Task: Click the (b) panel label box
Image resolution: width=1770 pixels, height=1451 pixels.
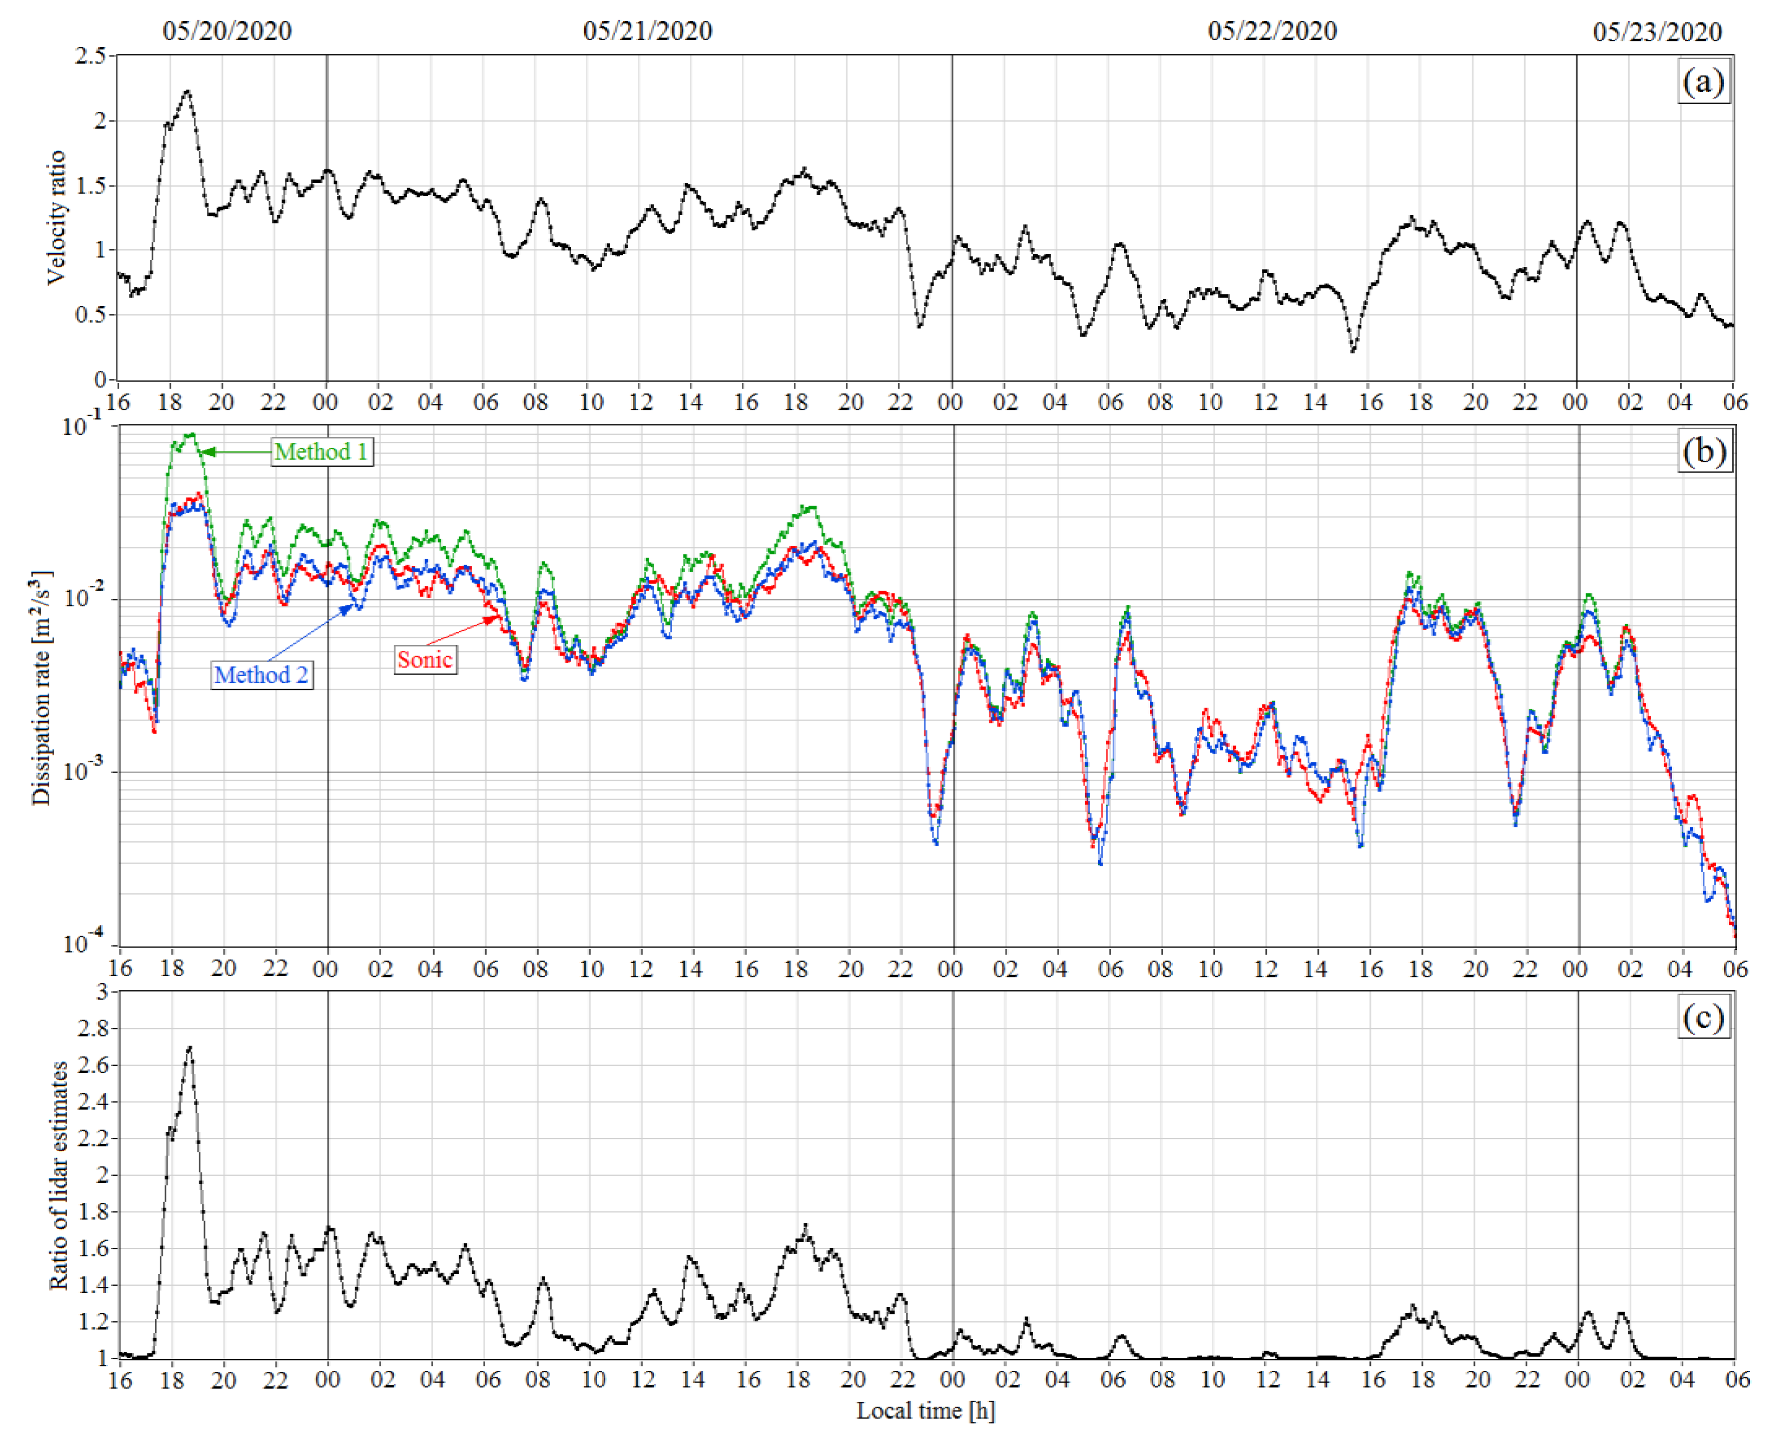Action: [x=1705, y=452]
